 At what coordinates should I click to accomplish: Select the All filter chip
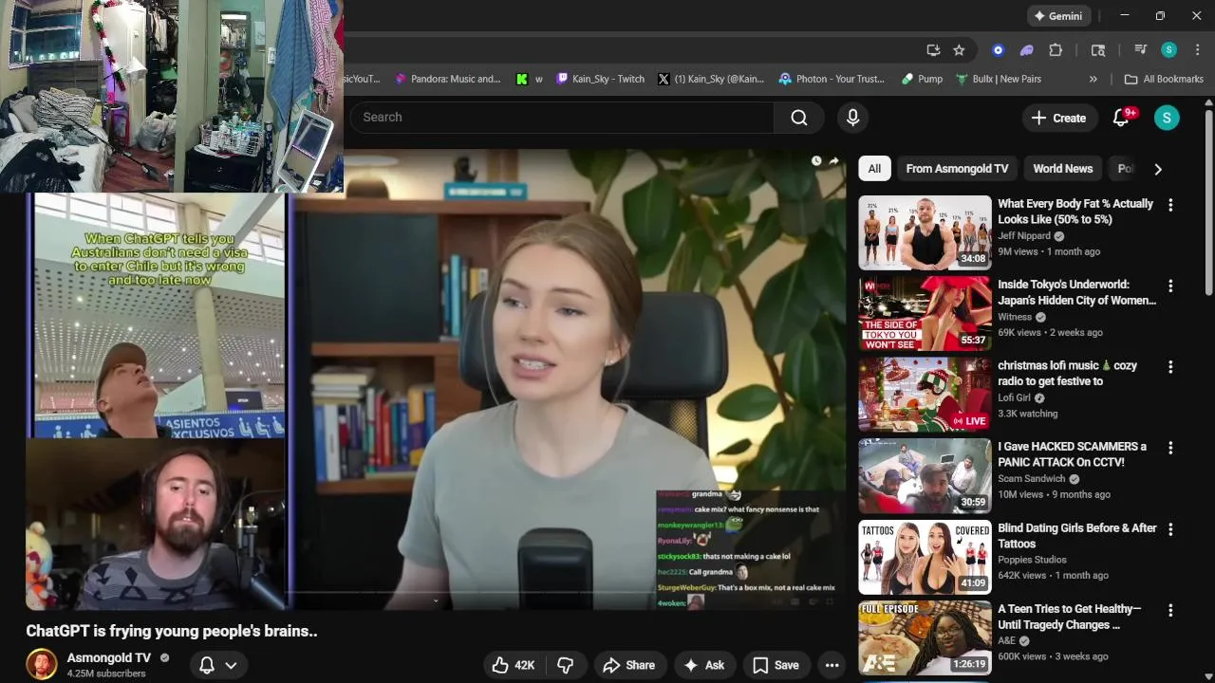click(x=874, y=169)
